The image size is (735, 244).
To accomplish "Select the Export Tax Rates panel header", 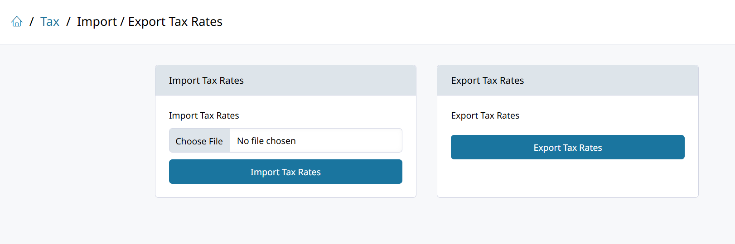I will (567, 80).
